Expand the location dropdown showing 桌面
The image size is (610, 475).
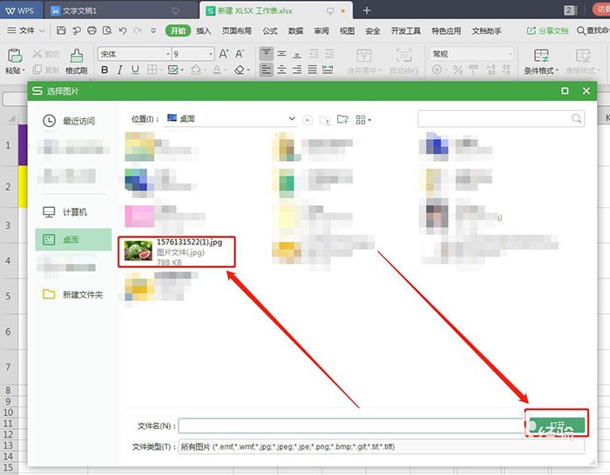[292, 118]
